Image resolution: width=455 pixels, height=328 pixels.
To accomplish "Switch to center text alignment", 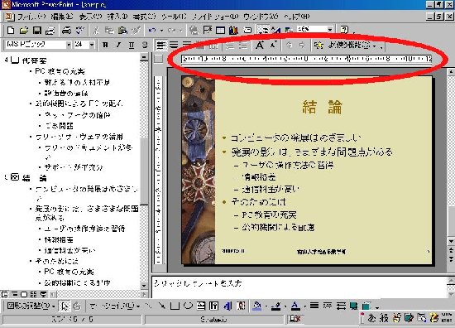I will [174, 45].
